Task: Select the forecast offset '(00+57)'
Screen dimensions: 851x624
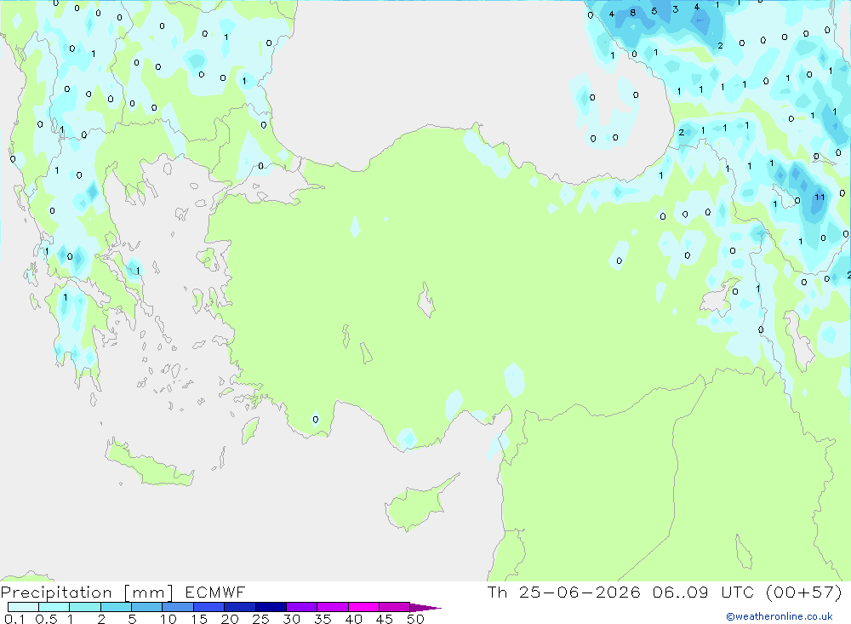Action: [804, 592]
